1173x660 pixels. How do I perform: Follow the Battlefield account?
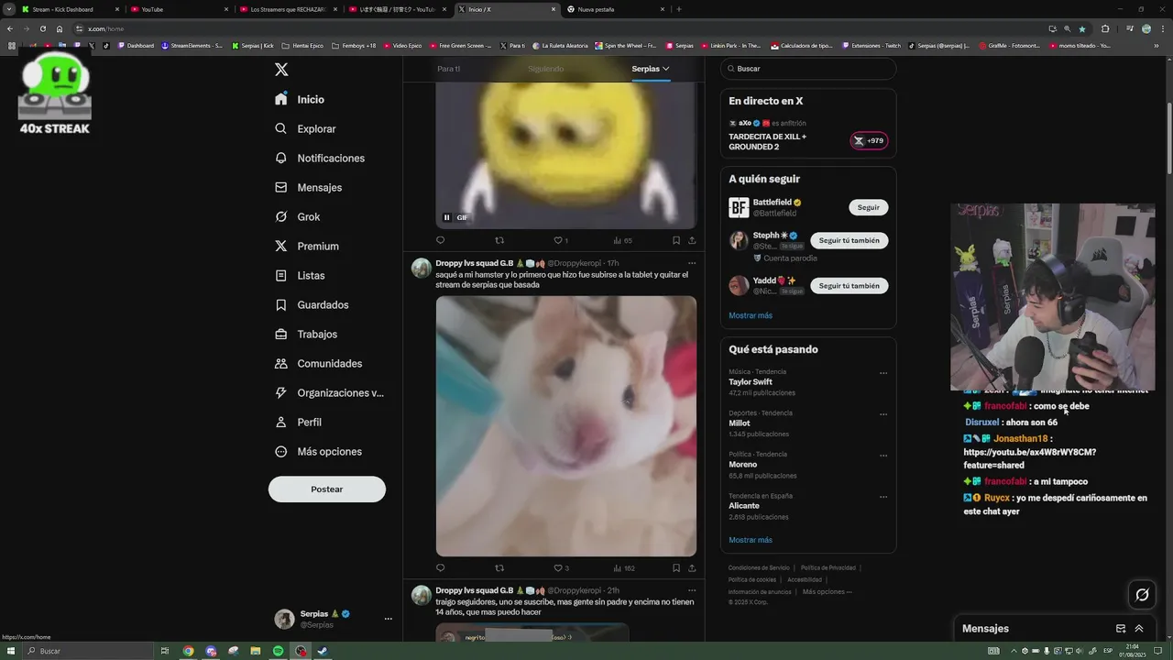868,207
